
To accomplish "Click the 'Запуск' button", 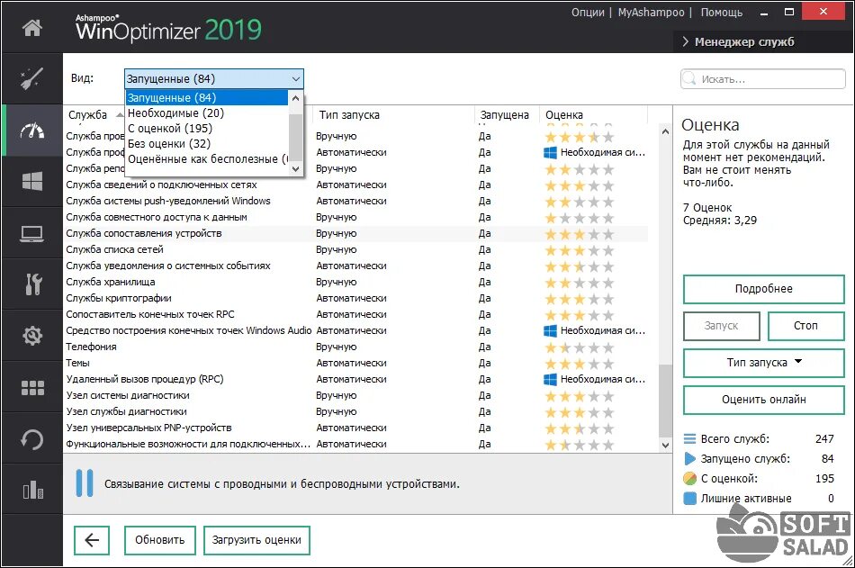I will tap(721, 326).
